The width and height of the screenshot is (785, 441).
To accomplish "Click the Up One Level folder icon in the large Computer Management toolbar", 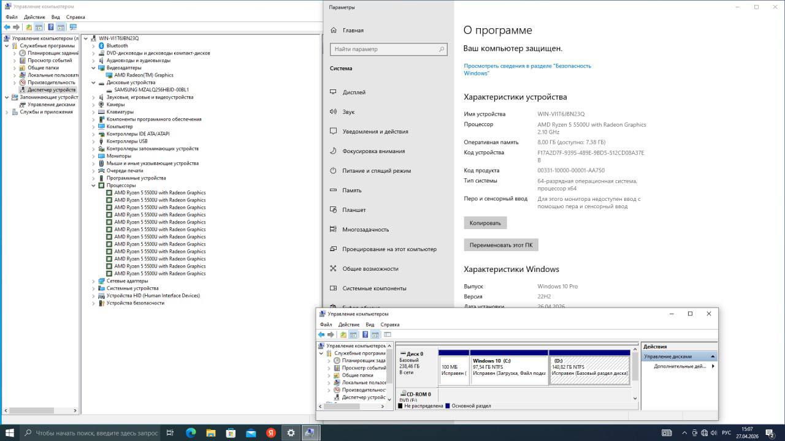I will click(x=29, y=27).
